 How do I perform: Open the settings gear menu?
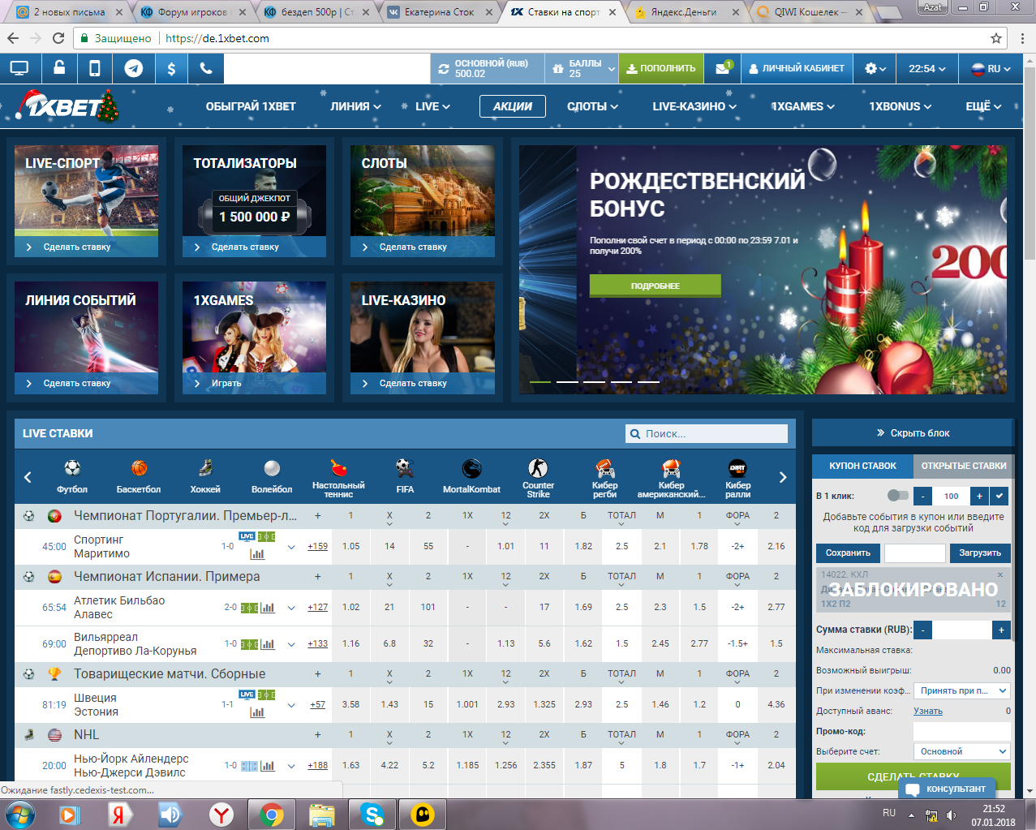875,69
